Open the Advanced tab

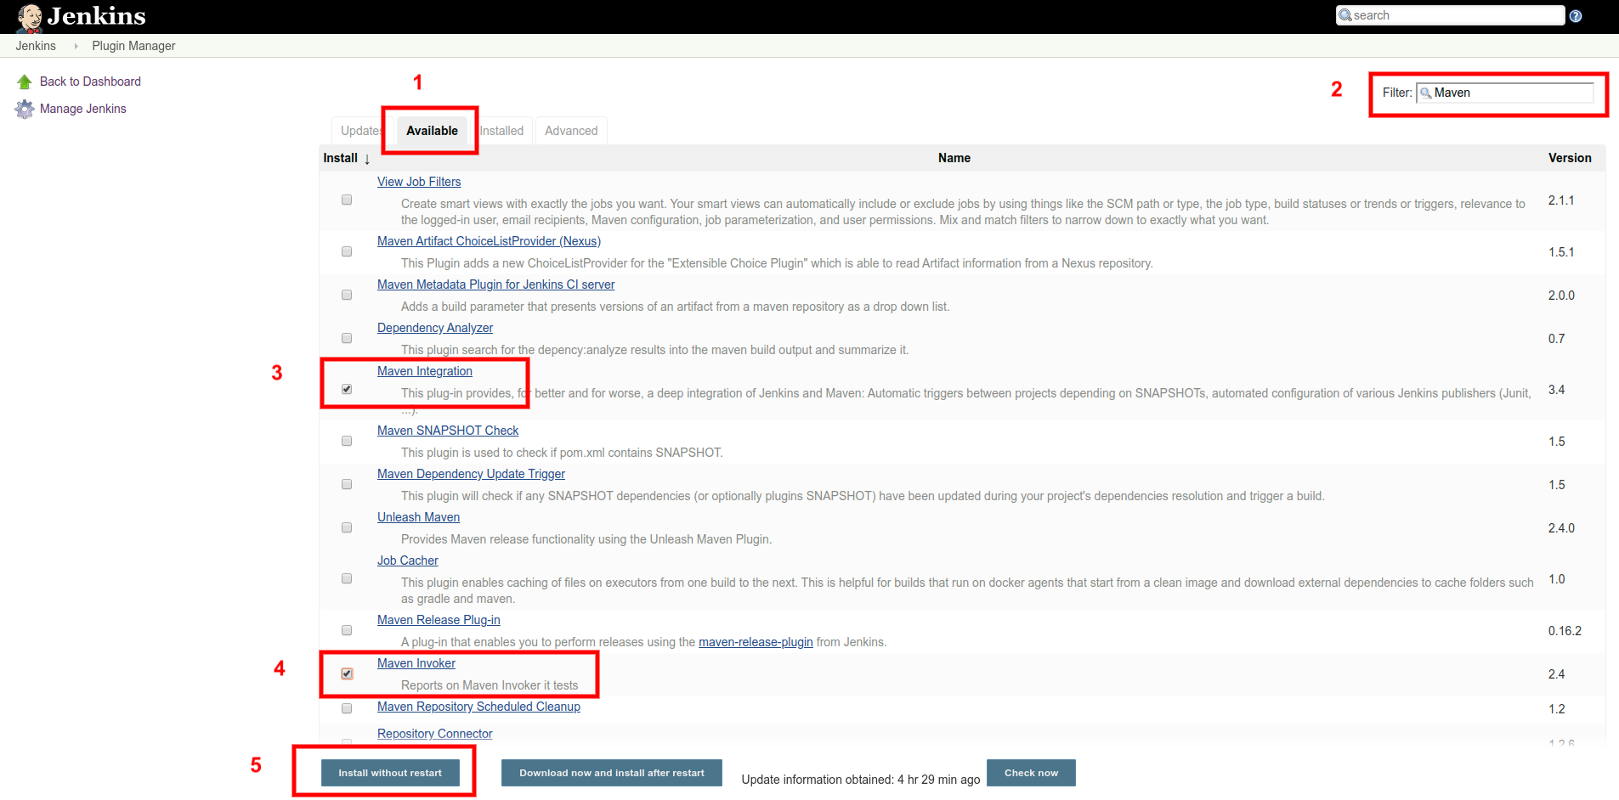[x=571, y=131]
